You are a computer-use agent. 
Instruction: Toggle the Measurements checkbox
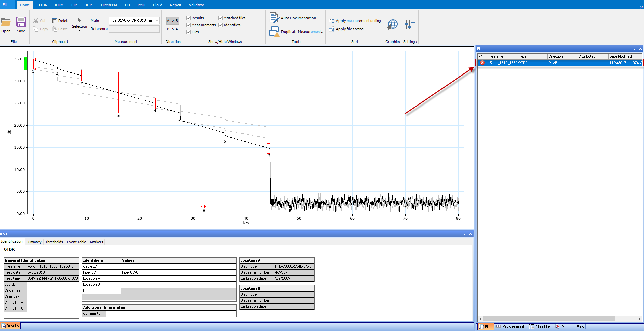189,25
